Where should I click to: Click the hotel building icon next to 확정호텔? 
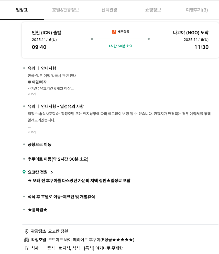coord(26,240)
